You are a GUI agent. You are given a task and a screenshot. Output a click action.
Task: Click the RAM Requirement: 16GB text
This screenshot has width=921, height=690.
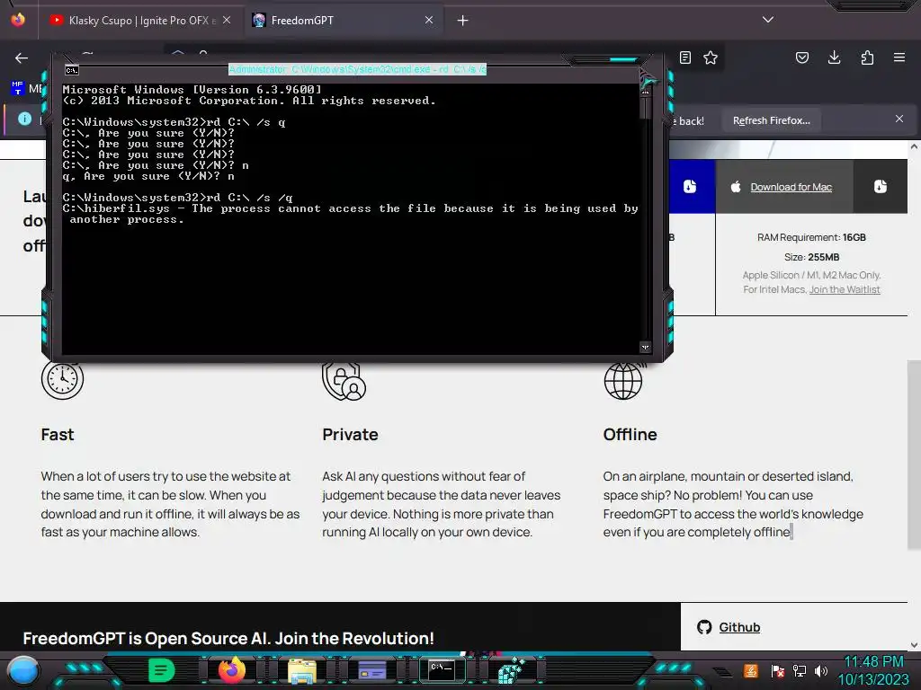click(811, 237)
